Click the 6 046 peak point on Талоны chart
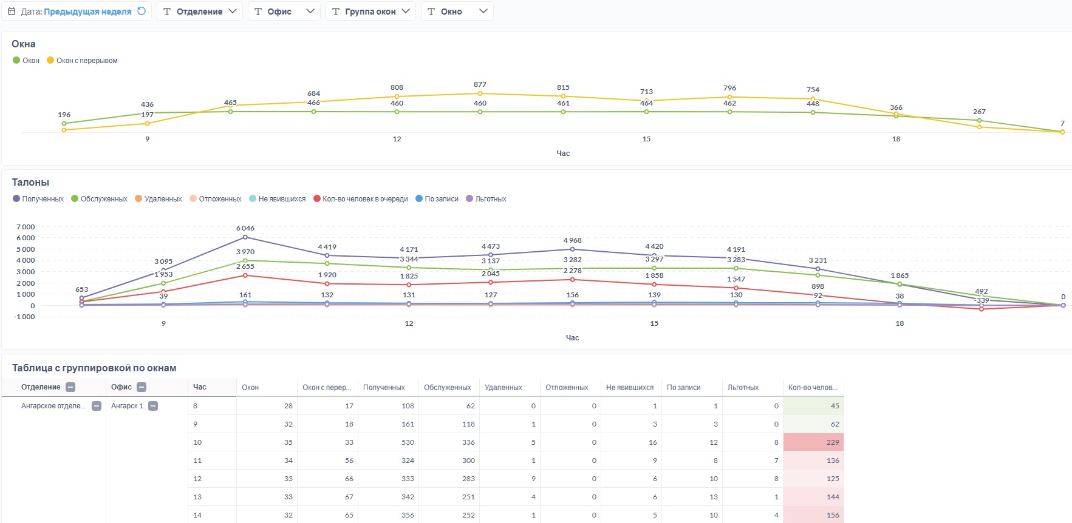This screenshot has width=1072, height=523. (245, 237)
